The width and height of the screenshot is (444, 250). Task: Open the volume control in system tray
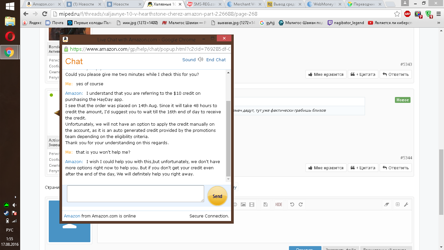click(14, 205)
